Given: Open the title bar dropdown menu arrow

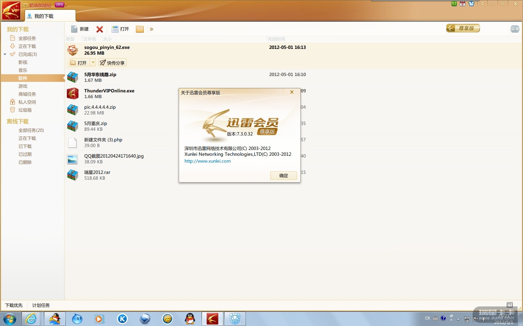Looking at the screenshot, I should click(482, 4).
